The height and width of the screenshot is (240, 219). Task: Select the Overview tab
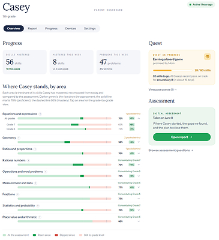click(x=14, y=29)
